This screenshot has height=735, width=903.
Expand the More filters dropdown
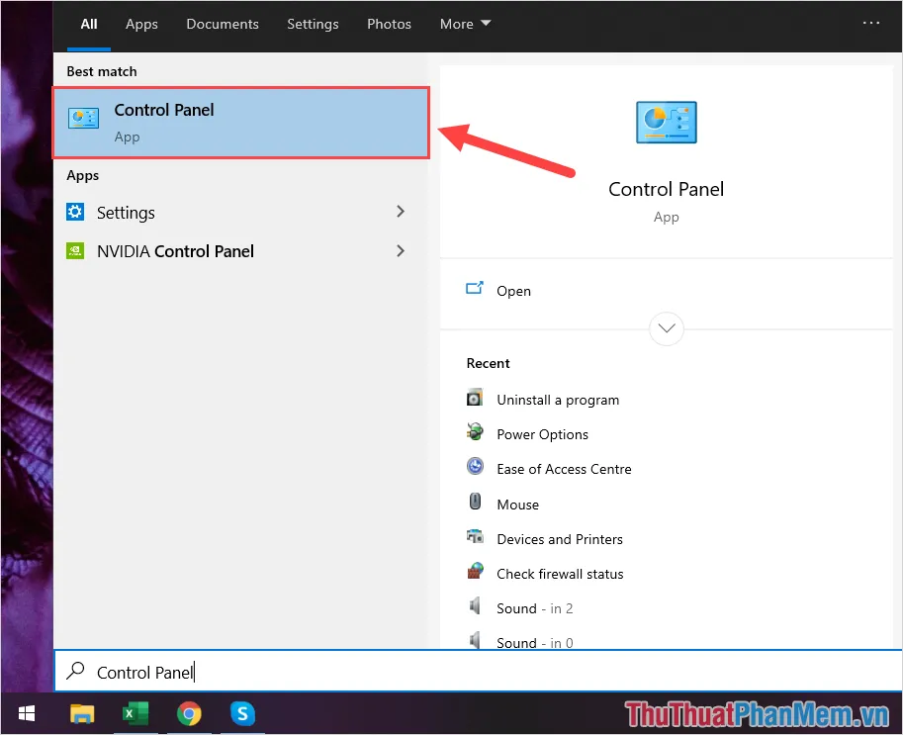464,24
